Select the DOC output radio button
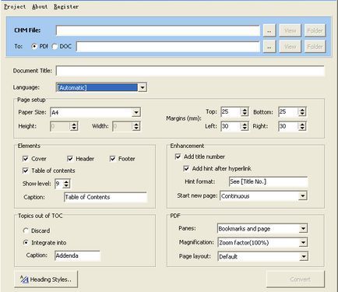 pyautogui.click(x=55, y=47)
